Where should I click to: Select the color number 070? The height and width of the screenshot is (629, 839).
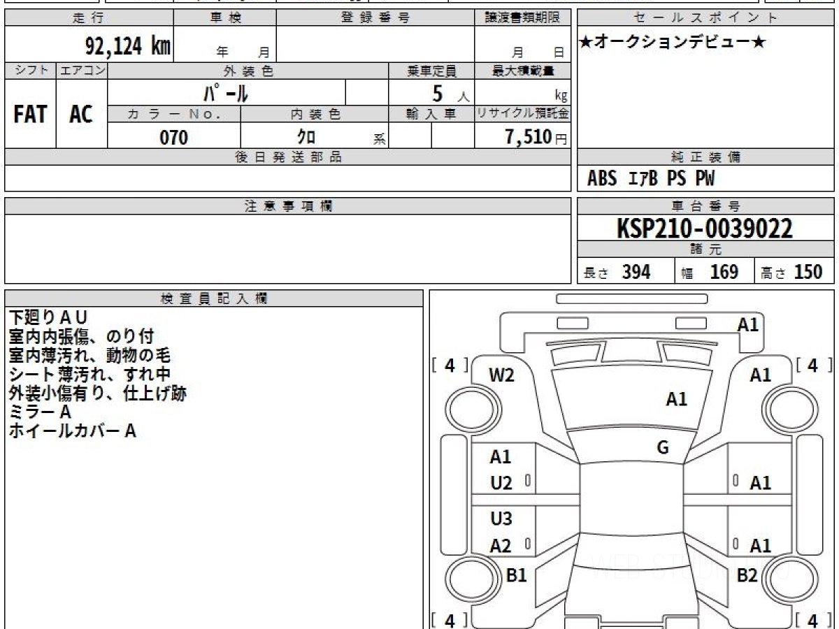pos(174,138)
